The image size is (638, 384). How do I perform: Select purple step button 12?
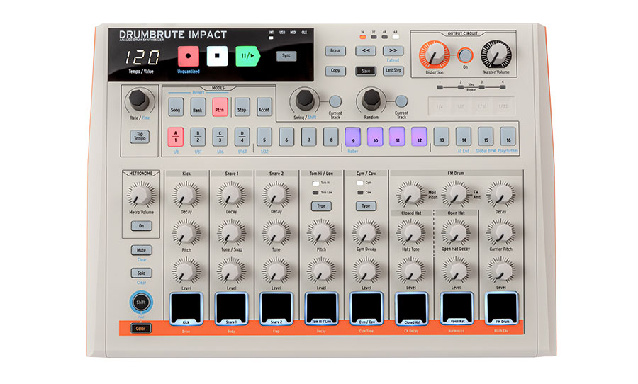(x=419, y=137)
